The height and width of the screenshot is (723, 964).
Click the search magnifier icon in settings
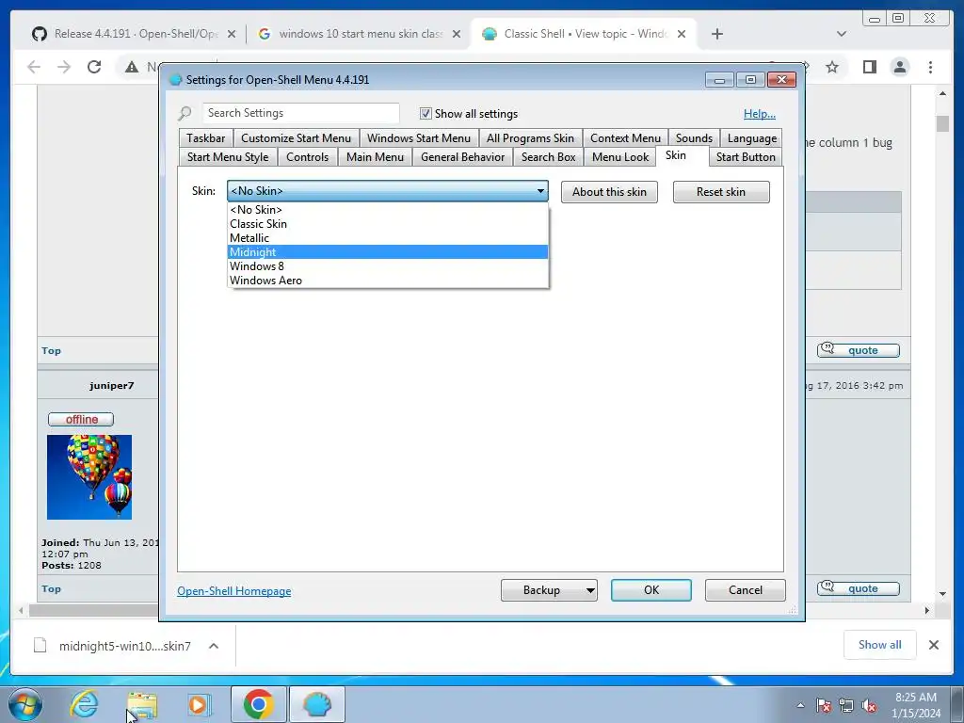coord(185,113)
